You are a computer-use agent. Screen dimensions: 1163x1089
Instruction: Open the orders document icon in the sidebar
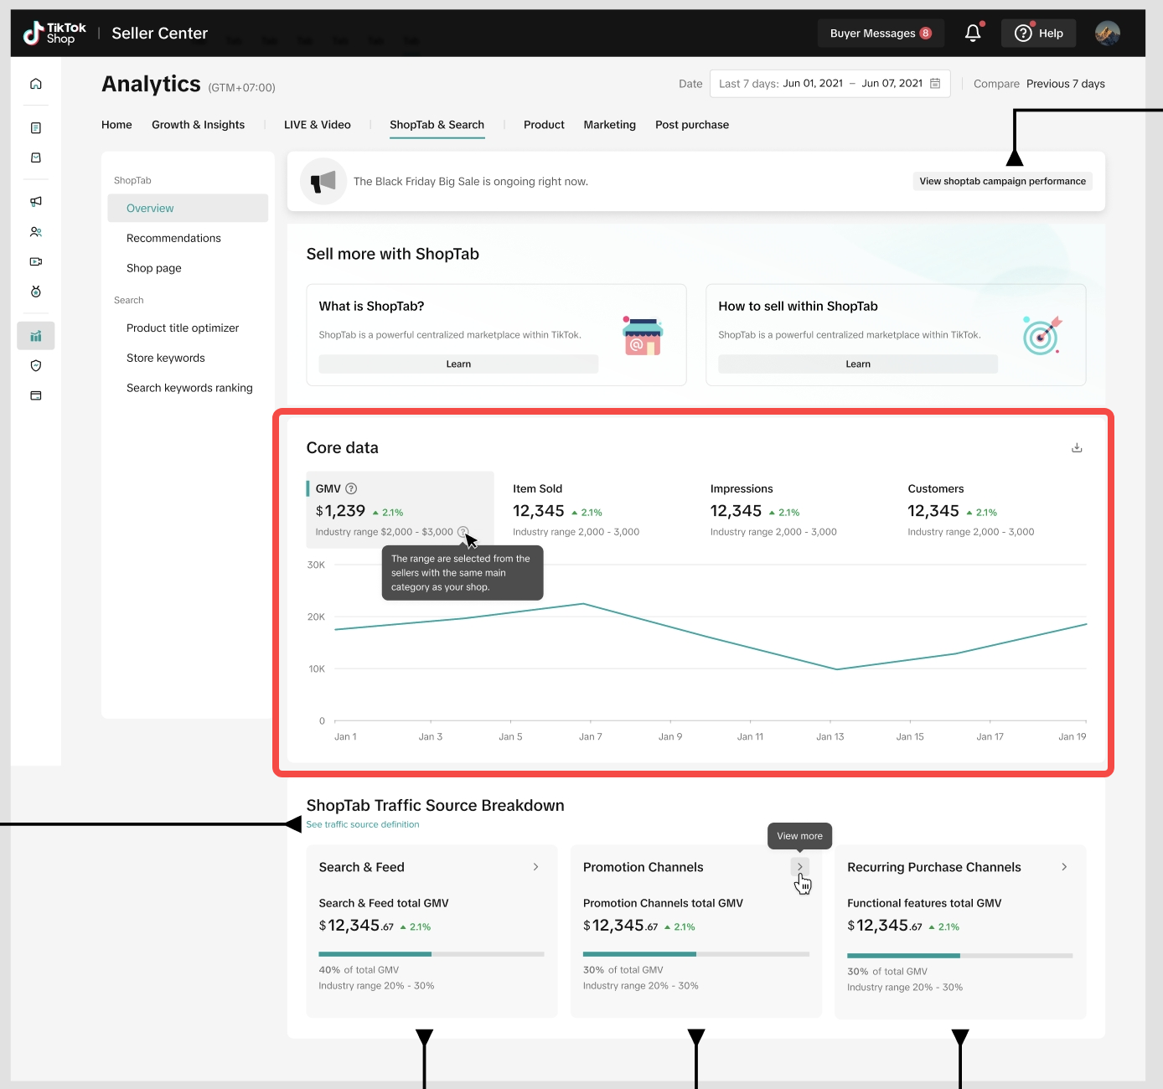(36, 128)
